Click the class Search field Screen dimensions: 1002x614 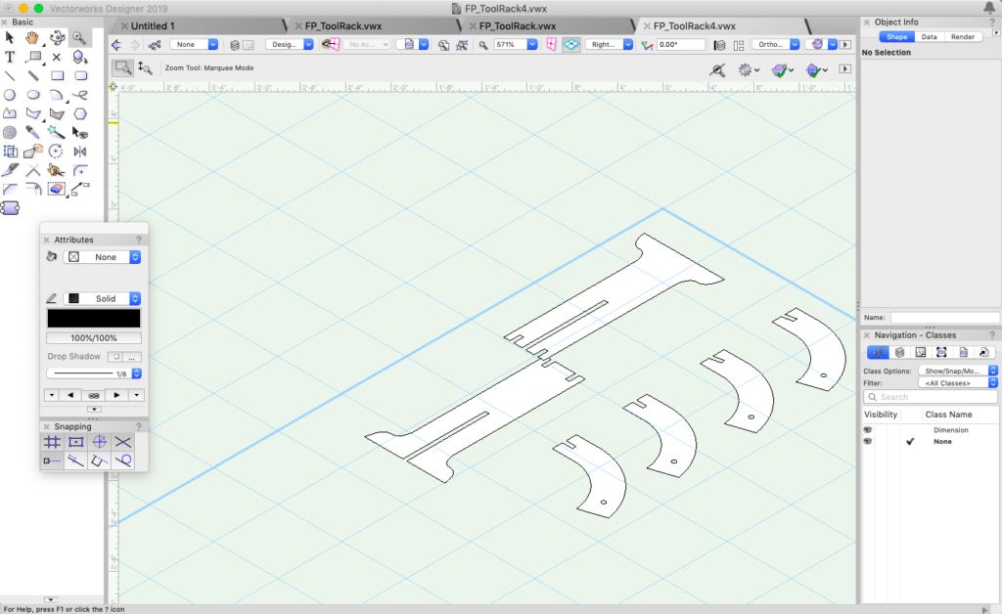coord(931,397)
